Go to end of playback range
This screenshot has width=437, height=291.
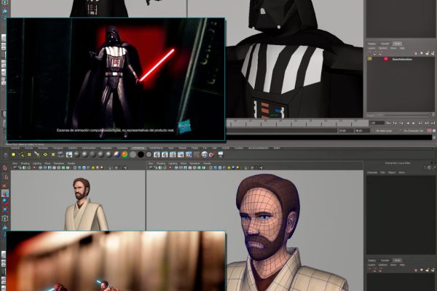[x=433, y=123]
